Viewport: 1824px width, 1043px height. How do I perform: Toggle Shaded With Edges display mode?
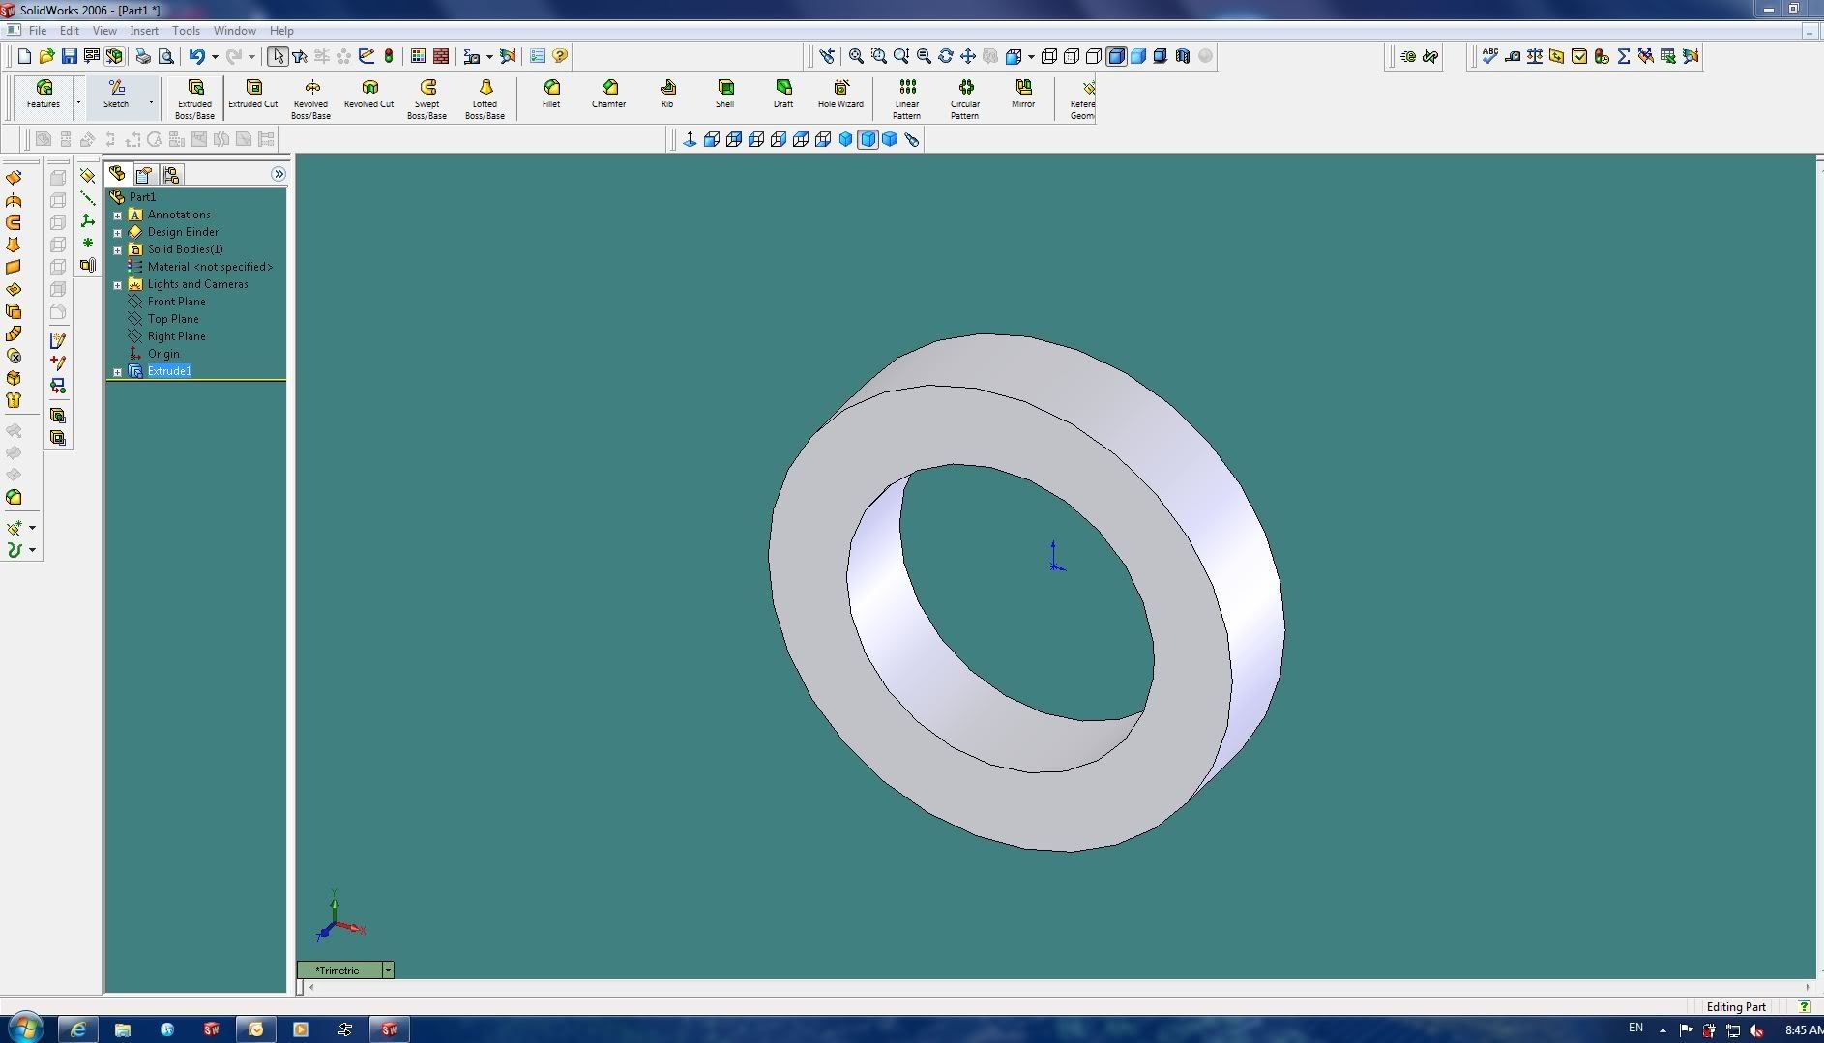click(x=1116, y=56)
